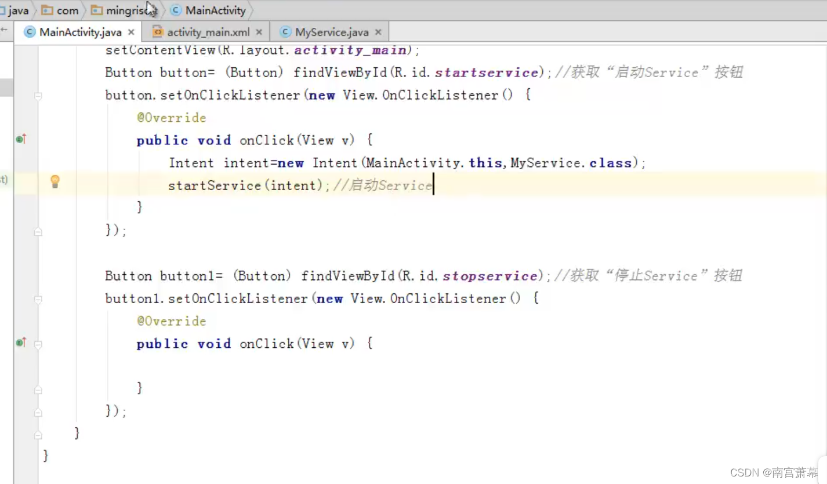Click the left-arrow button left of the tabs
The image size is (827, 484).
[x=3, y=30]
